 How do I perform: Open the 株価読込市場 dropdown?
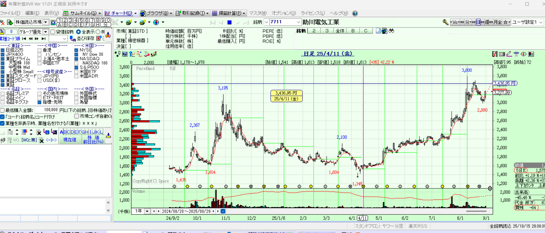click(46, 22)
